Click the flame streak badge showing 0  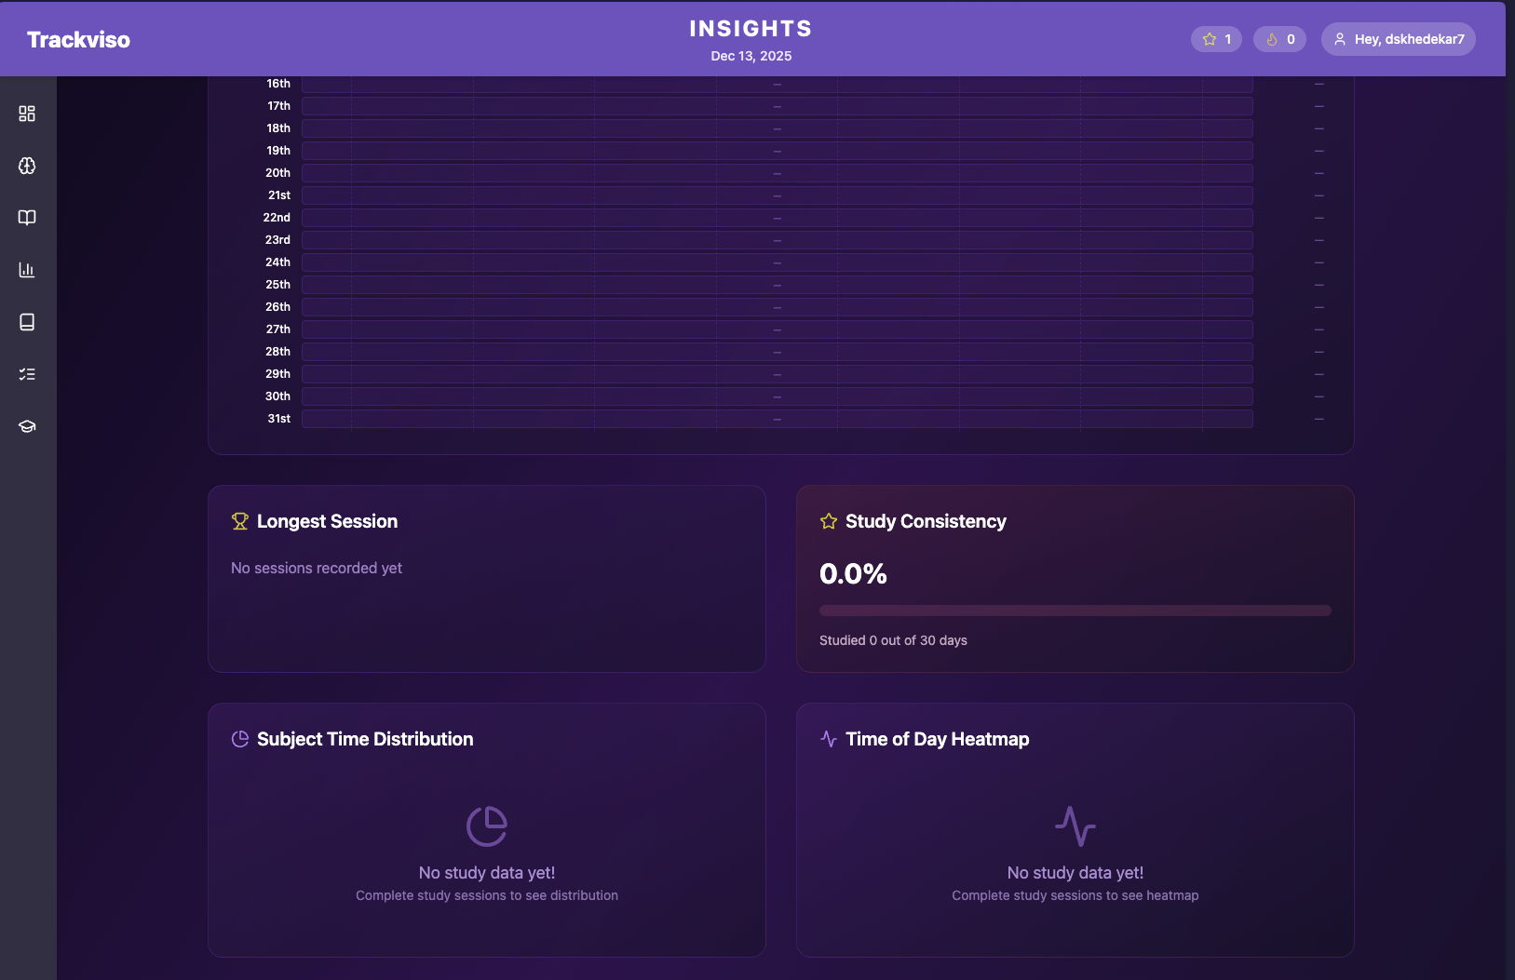[1279, 38]
